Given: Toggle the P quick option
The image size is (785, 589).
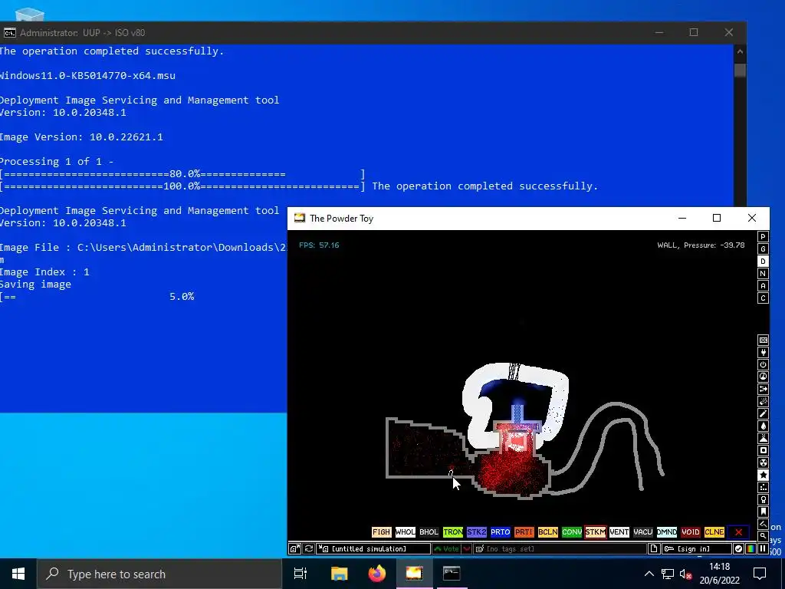Looking at the screenshot, I should 763,237.
